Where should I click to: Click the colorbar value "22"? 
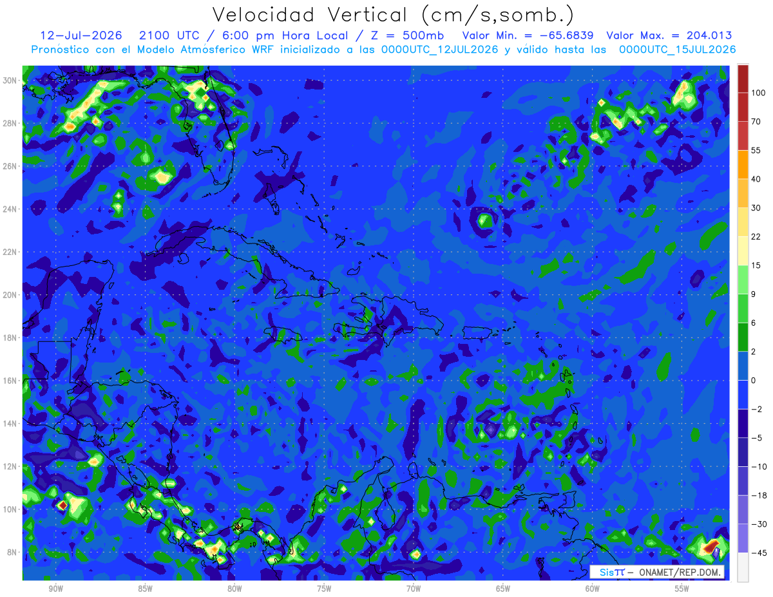click(756, 236)
